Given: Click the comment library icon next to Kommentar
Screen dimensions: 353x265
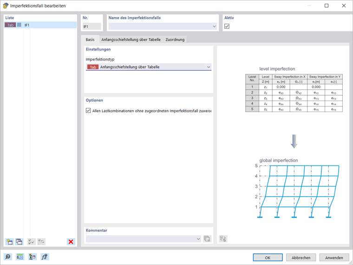Looking at the screenshot, I should pyautogui.click(x=207, y=238).
